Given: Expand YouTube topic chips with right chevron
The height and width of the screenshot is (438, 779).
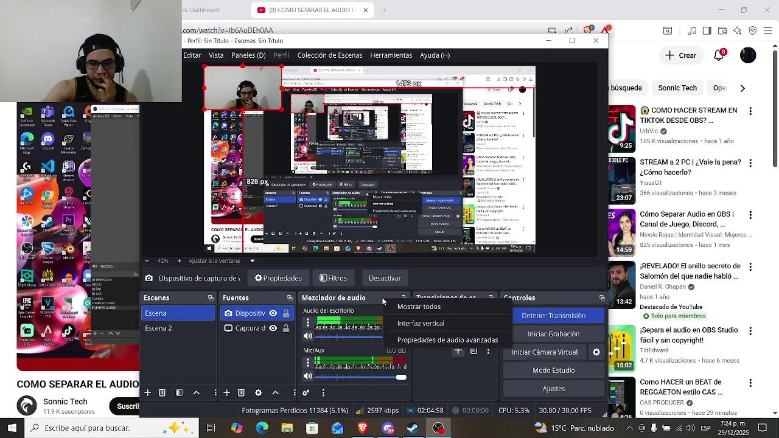Looking at the screenshot, I should (742, 88).
